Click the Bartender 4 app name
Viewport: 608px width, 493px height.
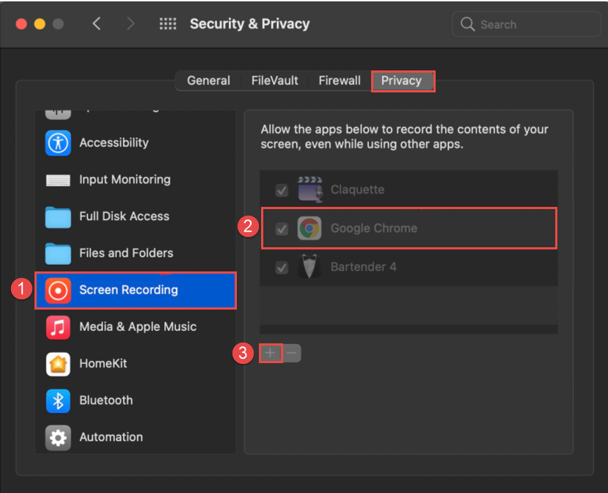coord(363,267)
